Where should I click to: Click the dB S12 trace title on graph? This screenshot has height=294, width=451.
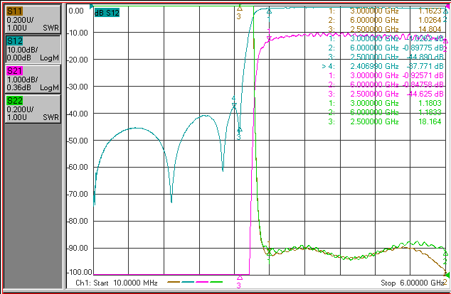pos(107,13)
